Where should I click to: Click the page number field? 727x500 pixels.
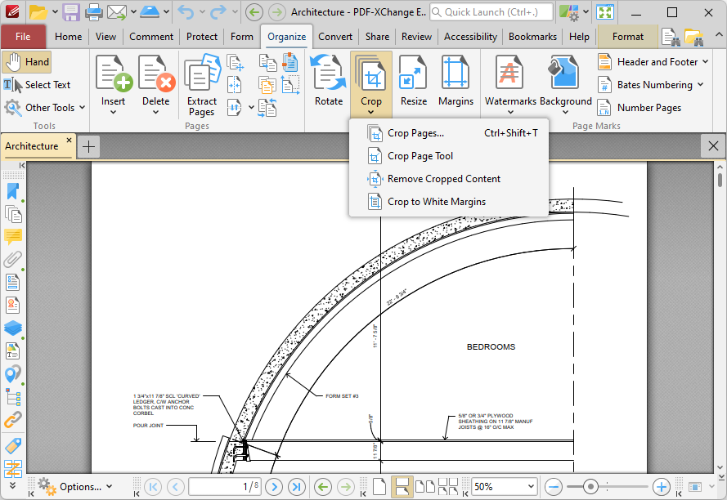click(x=225, y=487)
